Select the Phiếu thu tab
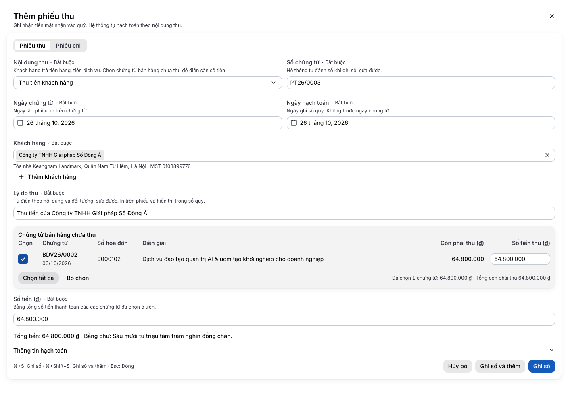568x419 pixels. pyautogui.click(x=33, y=46)
